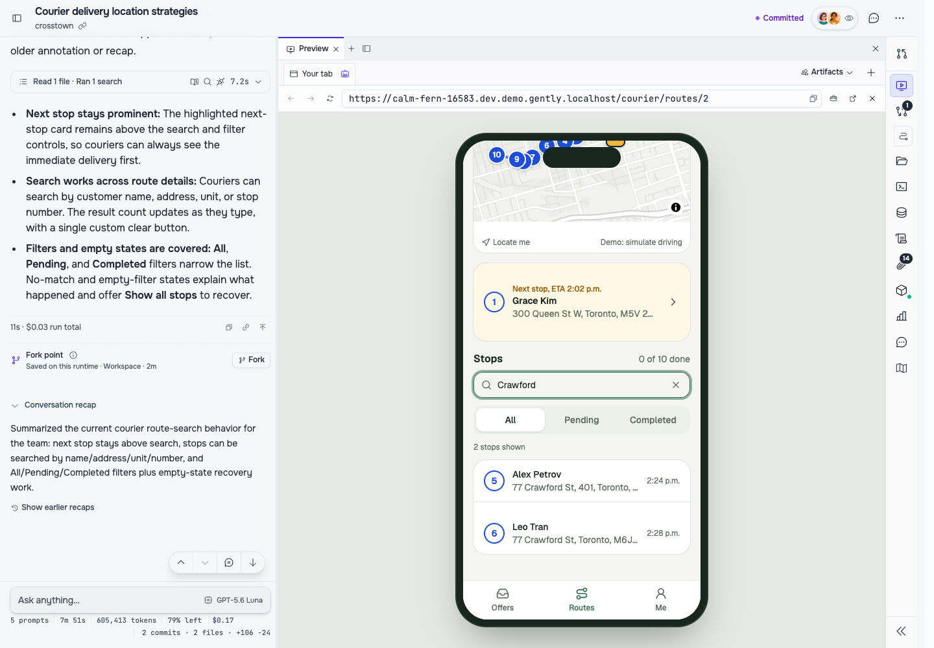Collapse right rail with double chevron
Viewport: 934px width, 648px height.
901,631
